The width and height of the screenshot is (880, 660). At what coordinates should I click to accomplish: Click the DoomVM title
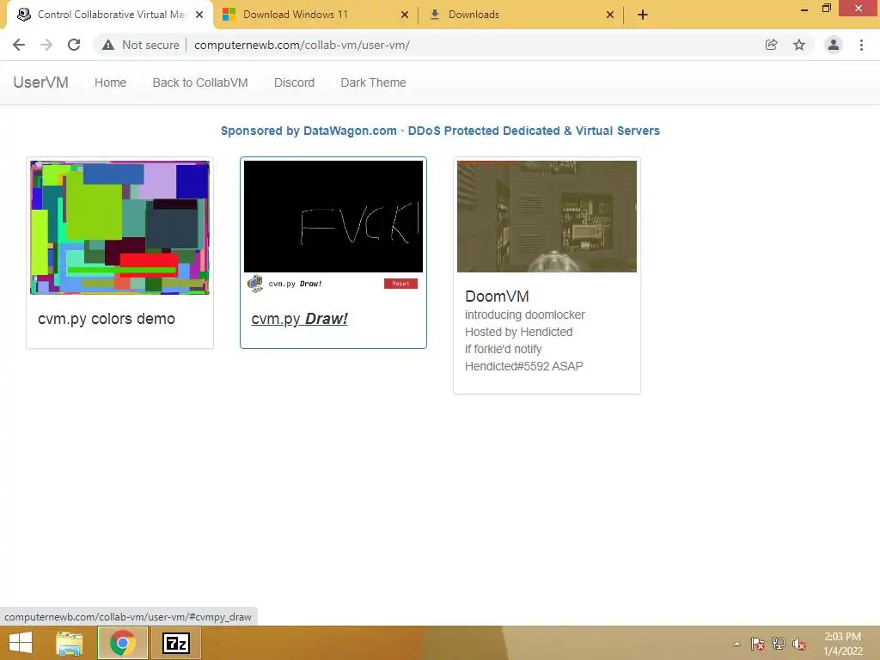click(497, 296)
